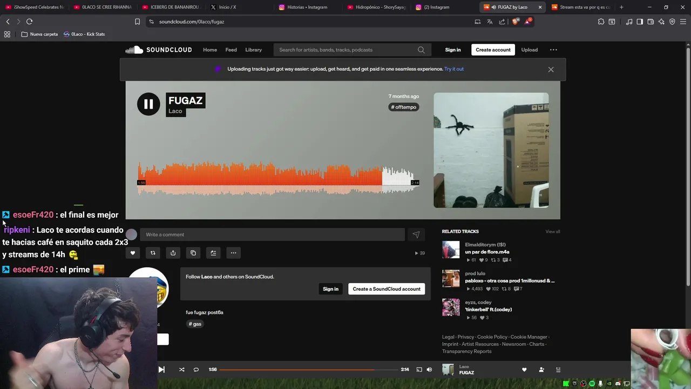Viewport: 691px width, 389px height.
Task: Click Sign in in the follow prompt
Action: point(330,289)
